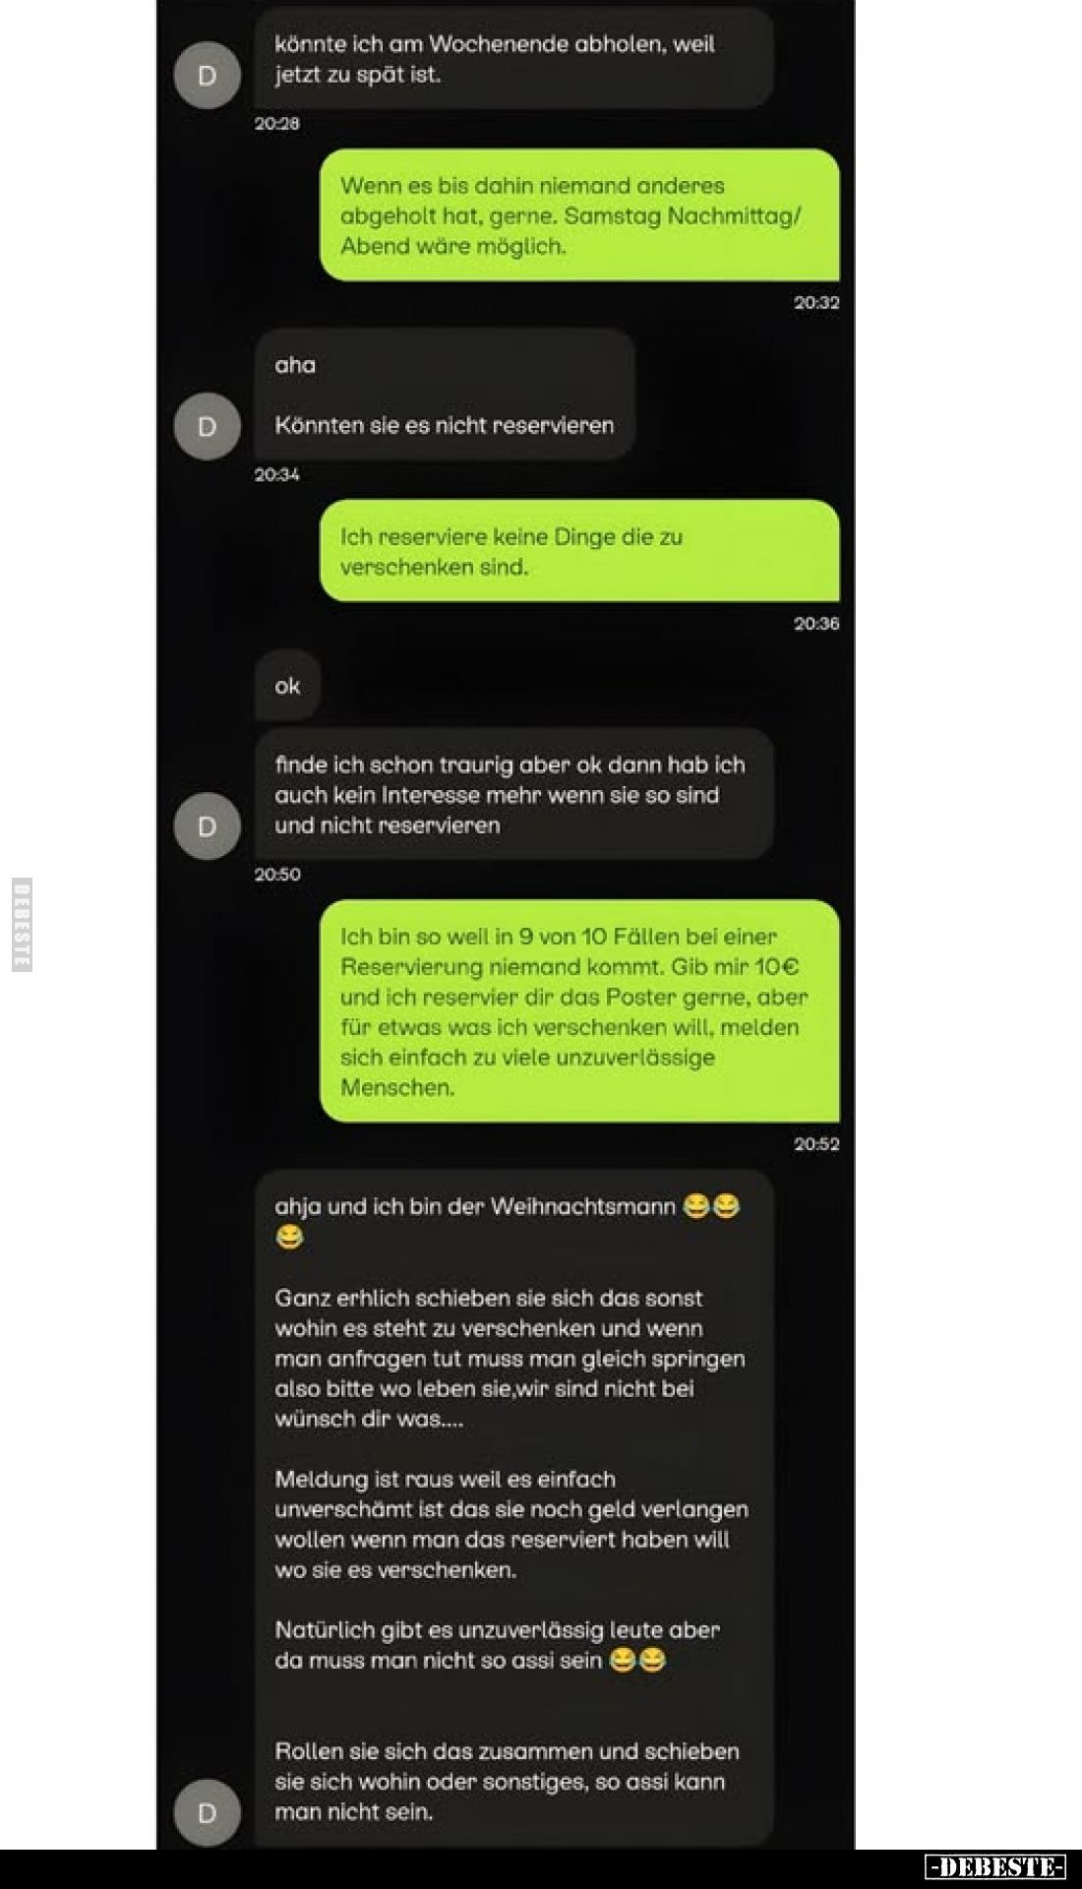This screenshot has height=1889, width=1082.
Task: Select the message 'könnte ich am Wochenende abholen'
Action: pyautogui.click(x=513, y=58)
